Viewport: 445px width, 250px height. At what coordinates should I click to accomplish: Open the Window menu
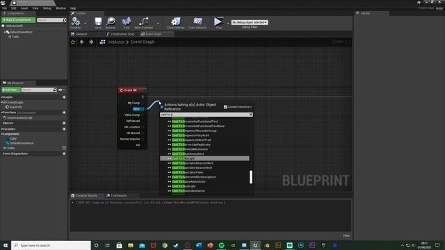[60, 8]
